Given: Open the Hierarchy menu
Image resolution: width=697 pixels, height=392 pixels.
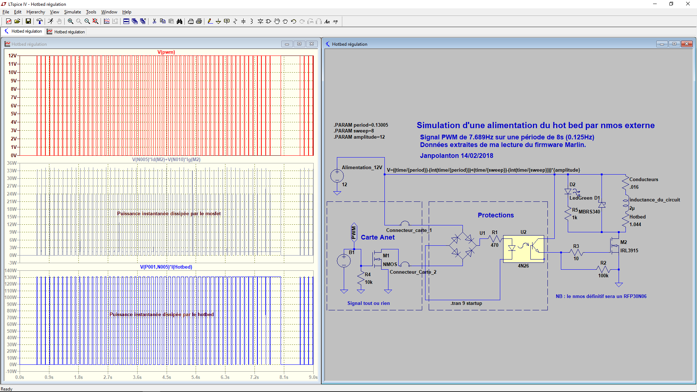Looking at the screenshot, I should pos(36,12).
